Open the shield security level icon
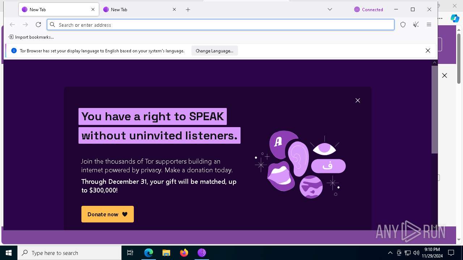 point(403,25)
